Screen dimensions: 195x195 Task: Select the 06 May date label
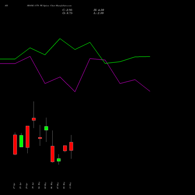pos(51,185)
